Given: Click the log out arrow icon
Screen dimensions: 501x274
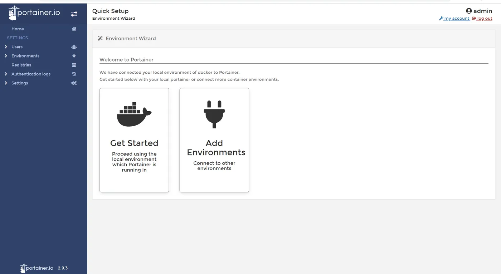Looking at the screenshot, I should click(474, 18).
